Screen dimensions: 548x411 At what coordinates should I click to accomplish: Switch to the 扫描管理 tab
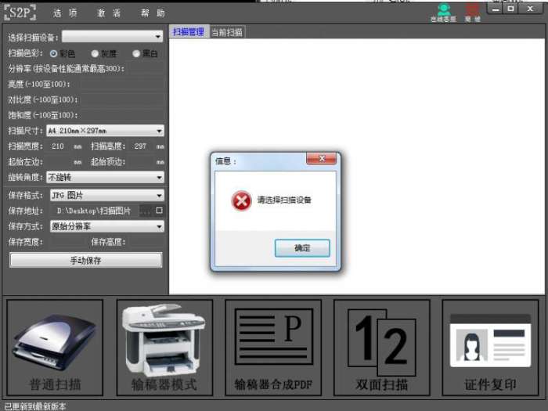pos(189,32)
